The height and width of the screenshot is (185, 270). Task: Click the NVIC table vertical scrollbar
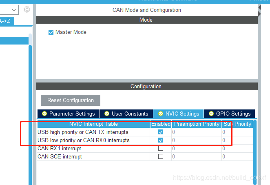click(255, 153)
